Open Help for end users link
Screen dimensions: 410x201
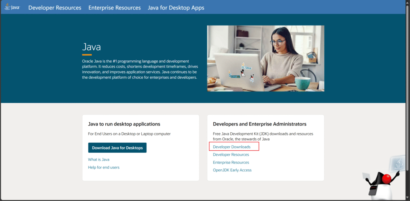104,167
